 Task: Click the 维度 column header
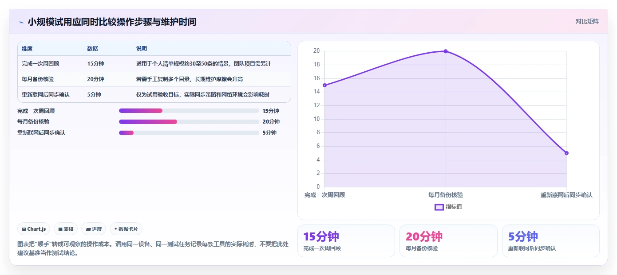pyautogui.click(x=27, y=49)
